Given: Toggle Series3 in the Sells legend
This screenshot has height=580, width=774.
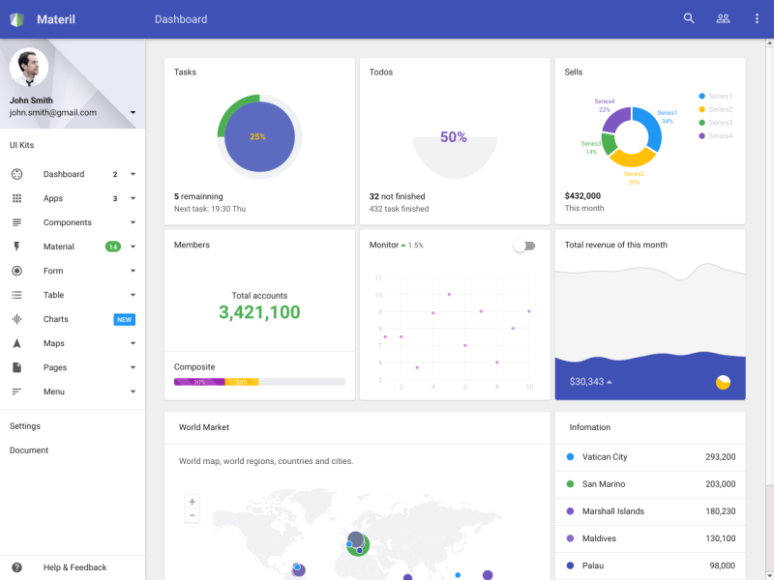Looking at the screenshot, I should pos(716,123).
